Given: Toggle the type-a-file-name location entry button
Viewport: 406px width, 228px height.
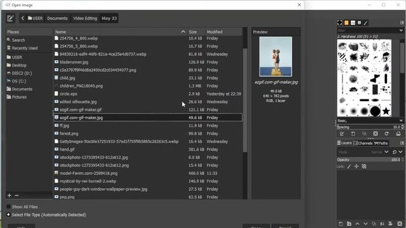Looking at the screenshot, I should point(10,18).
